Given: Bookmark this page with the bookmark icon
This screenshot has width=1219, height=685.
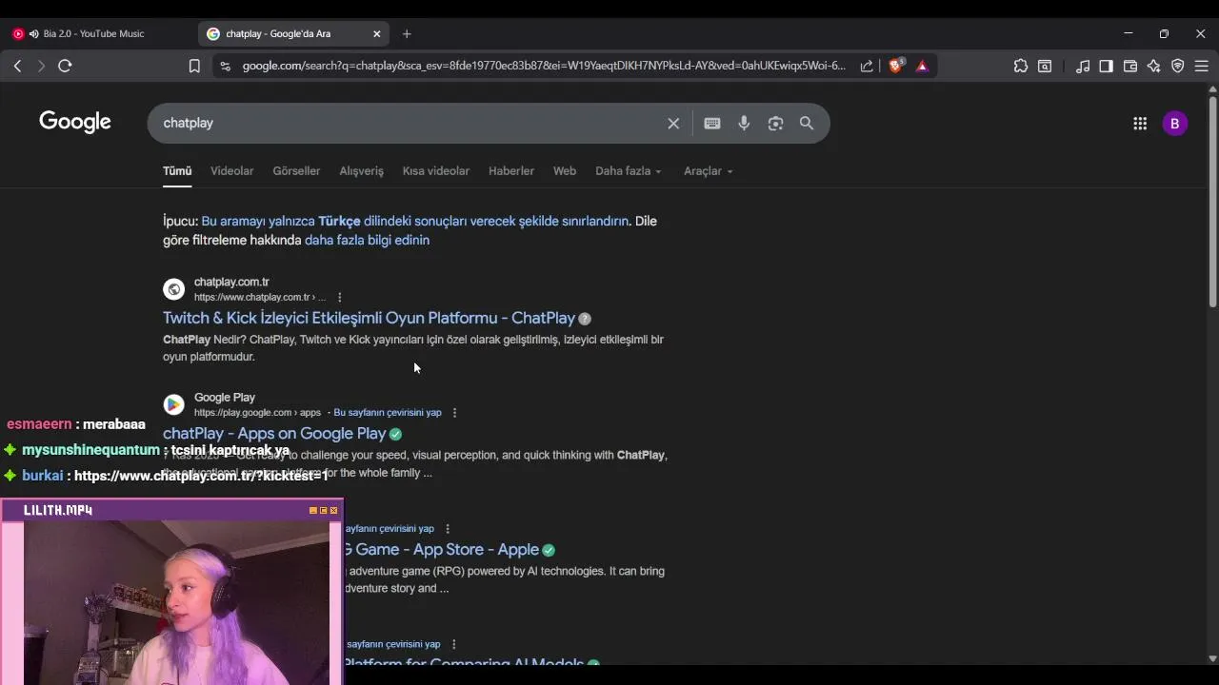Looking at the screenshot, I should point(194,66).
